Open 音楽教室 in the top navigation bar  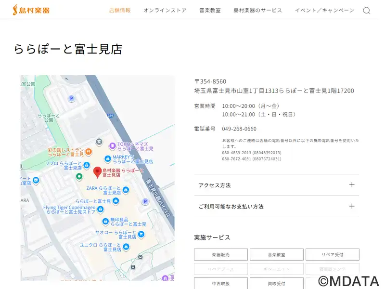[210, 10]
